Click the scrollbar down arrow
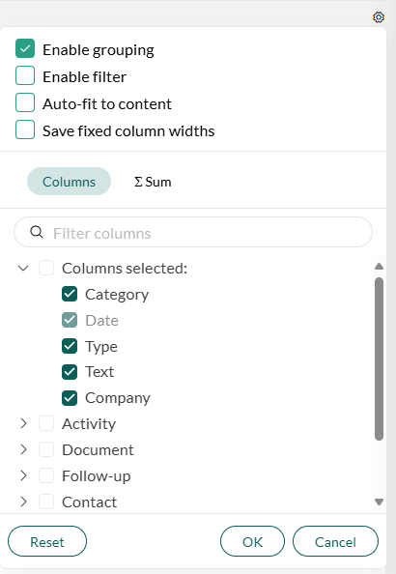 [380, 502]
